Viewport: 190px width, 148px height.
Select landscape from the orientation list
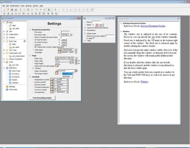(x=66, y=76)
